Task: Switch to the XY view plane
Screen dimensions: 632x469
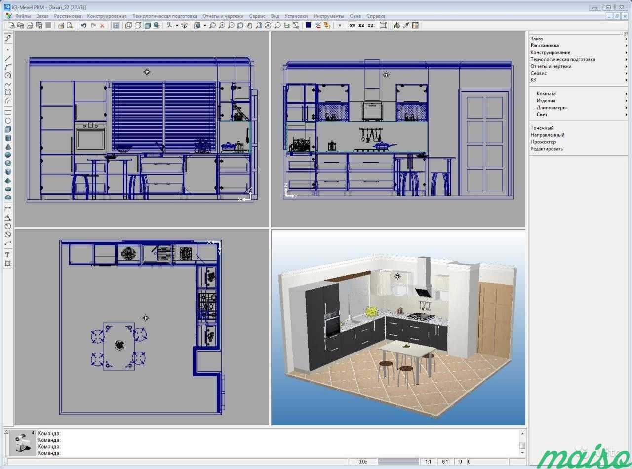Action: pyautogui.click(x=353, y=25)
